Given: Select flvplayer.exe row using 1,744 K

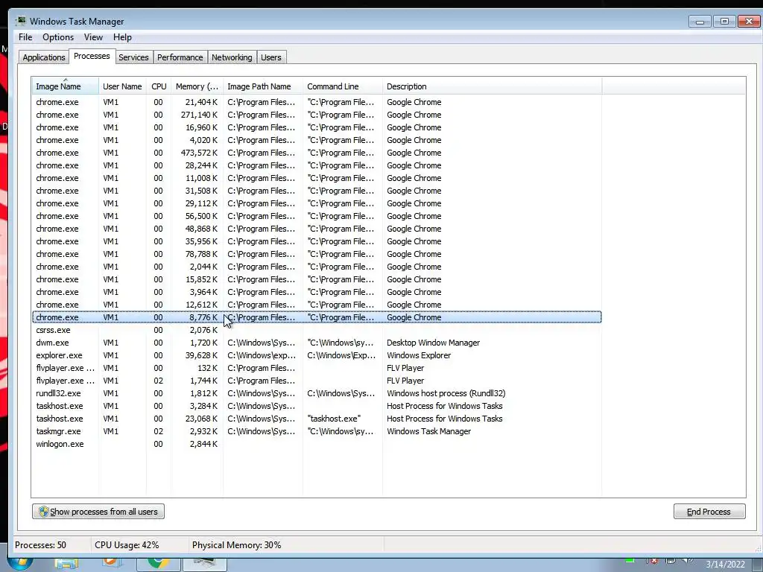Looking at the screenshot, I should tap(317, 381).
